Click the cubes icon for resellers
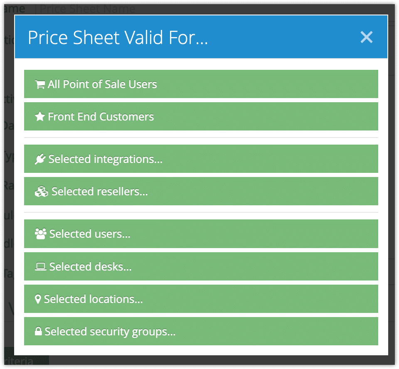The image size is (399, 369). [42, 192]
